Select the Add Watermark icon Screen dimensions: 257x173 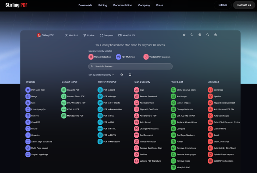point(136,103)
